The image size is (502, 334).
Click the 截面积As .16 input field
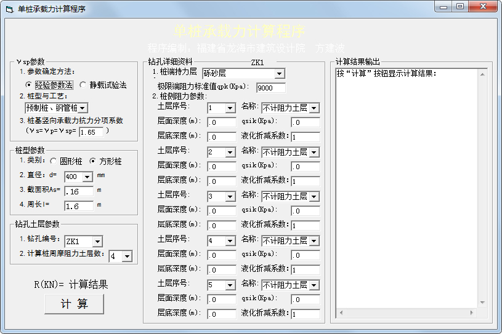click(79, 191)
